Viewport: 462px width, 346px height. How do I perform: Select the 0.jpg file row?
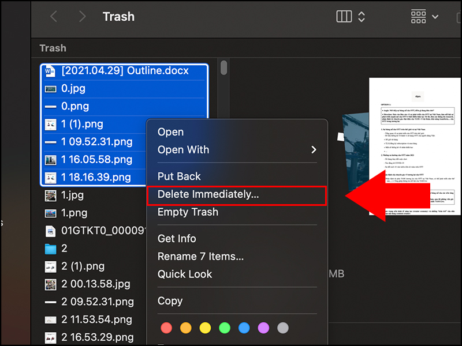124,89
